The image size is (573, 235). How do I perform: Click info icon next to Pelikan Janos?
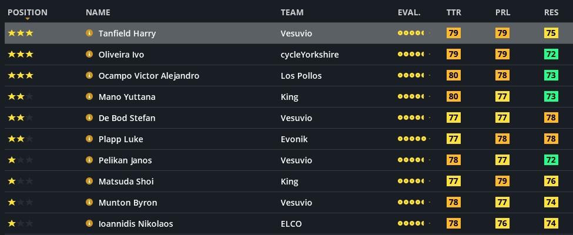(x=89, y=160)
